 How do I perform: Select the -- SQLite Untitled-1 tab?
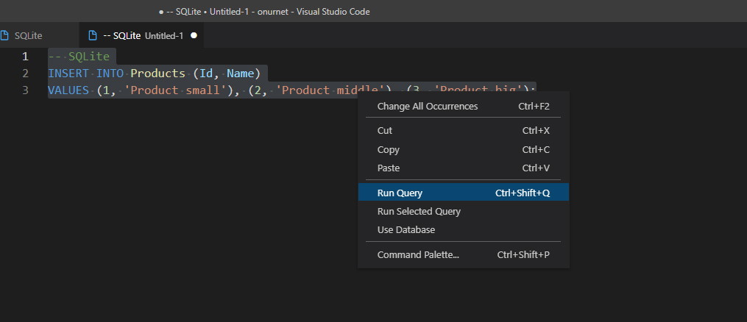click(x=141, y=35)
